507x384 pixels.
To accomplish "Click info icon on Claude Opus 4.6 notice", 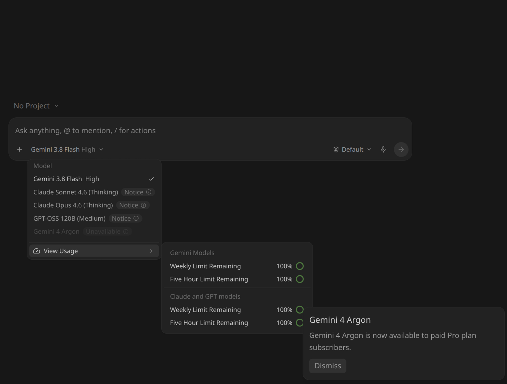I will point(144,205).
